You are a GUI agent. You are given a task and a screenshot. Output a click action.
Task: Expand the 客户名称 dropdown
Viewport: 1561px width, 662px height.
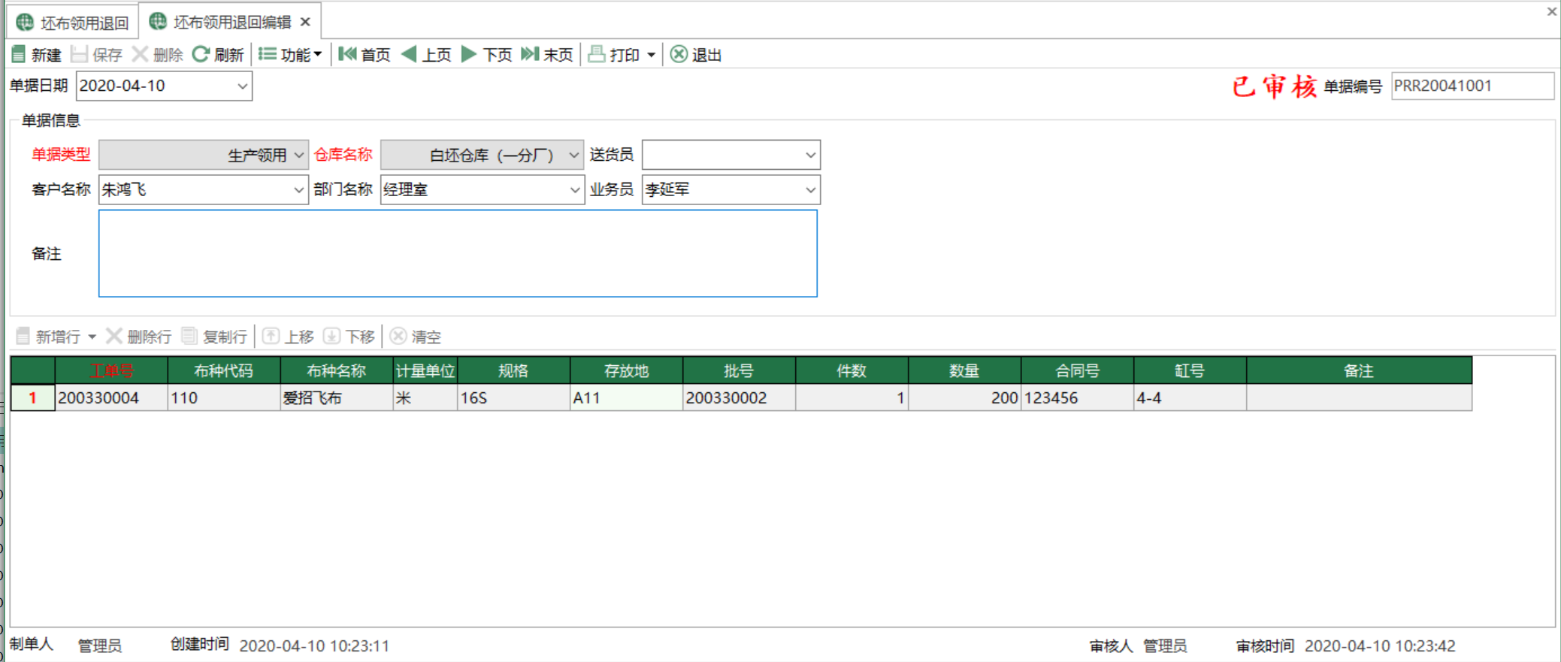[298, 189]
